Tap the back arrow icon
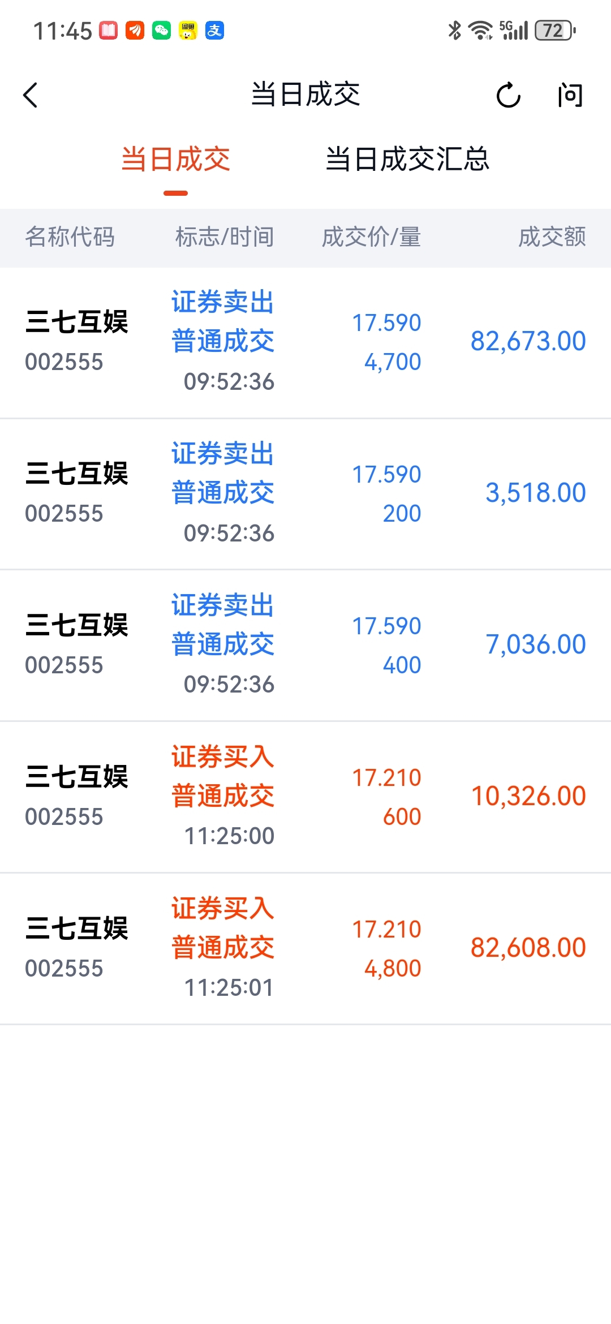This screenshot has height=1324, width=611. (31, 95)
